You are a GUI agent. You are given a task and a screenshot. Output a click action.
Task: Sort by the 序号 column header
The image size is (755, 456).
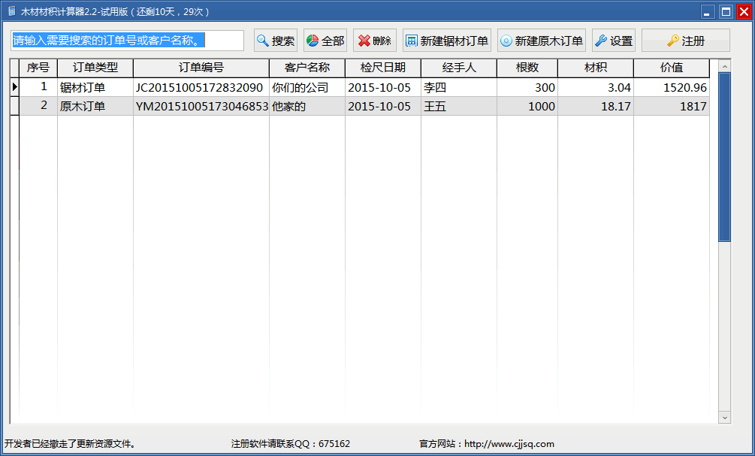38,68
